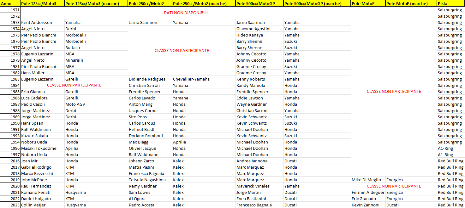The height and width of the screenshot is (208, 465).
Task: Click the Jorge Martin cell
Action: click(x=259, y=192)
